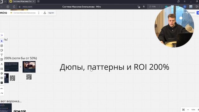Select the cursor Select tool
The height and width of the screenshot is (112, 199).
pyautogui.click(x=2, y=41)
